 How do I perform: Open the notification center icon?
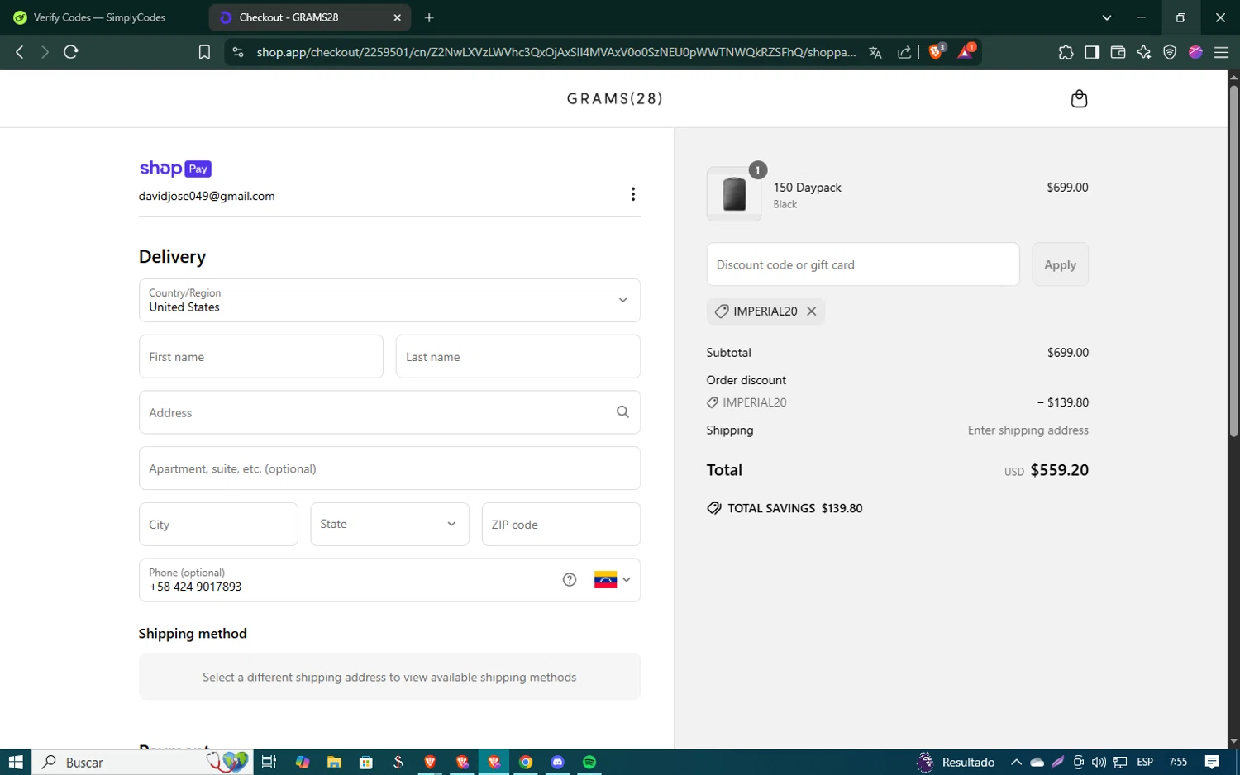coord(1212,762)
